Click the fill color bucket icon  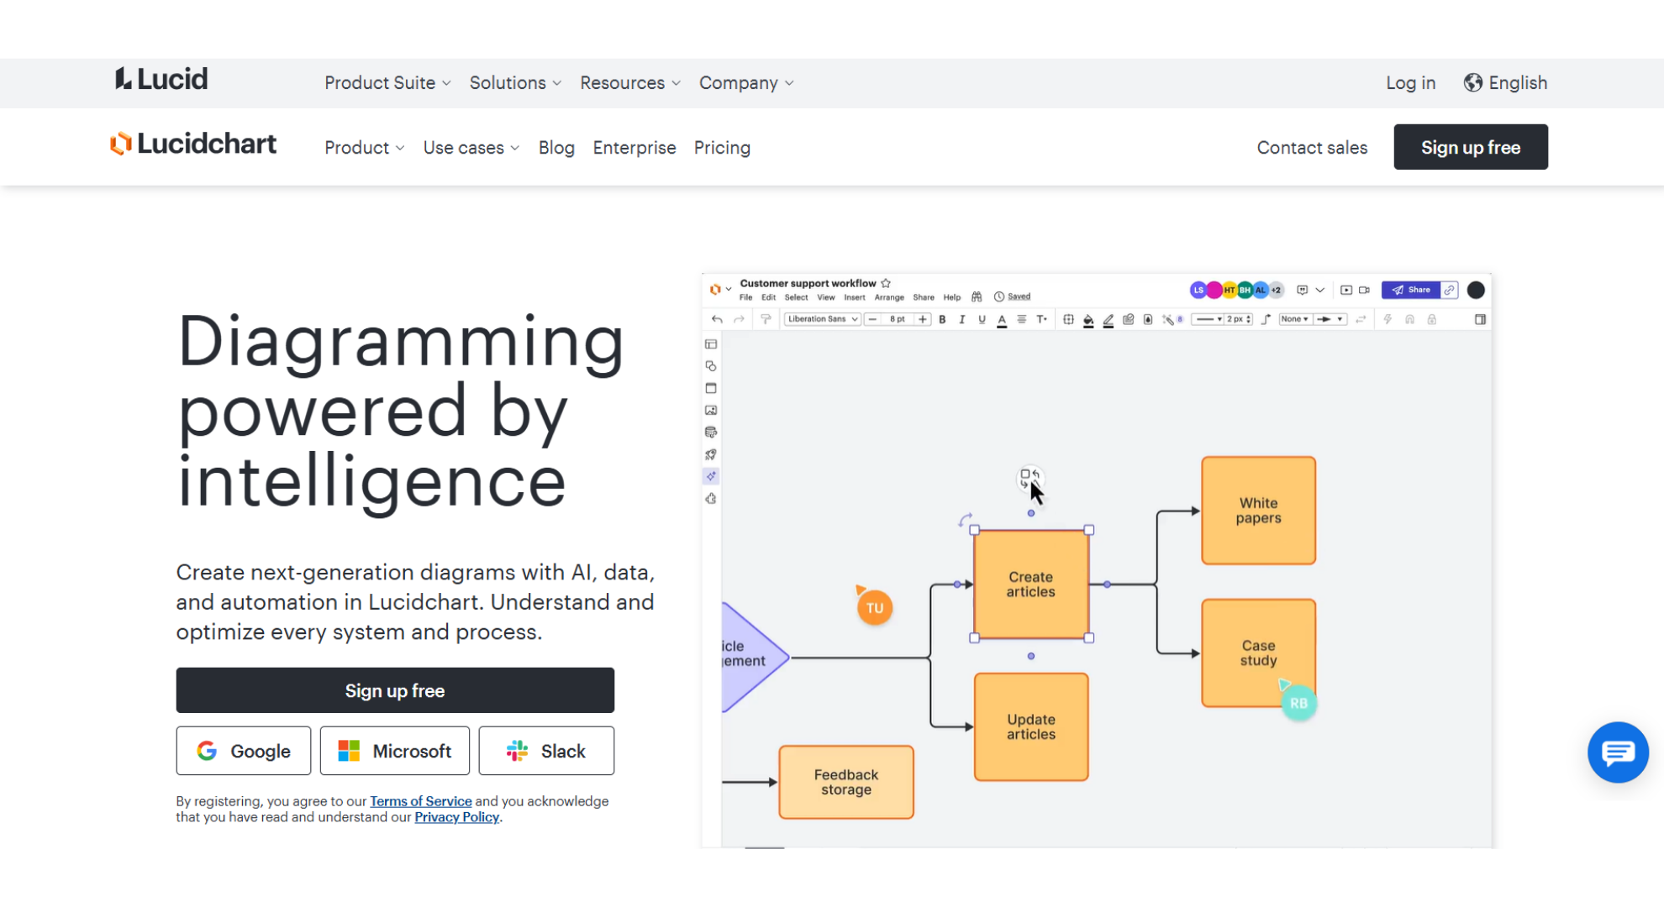[1087, 319]
